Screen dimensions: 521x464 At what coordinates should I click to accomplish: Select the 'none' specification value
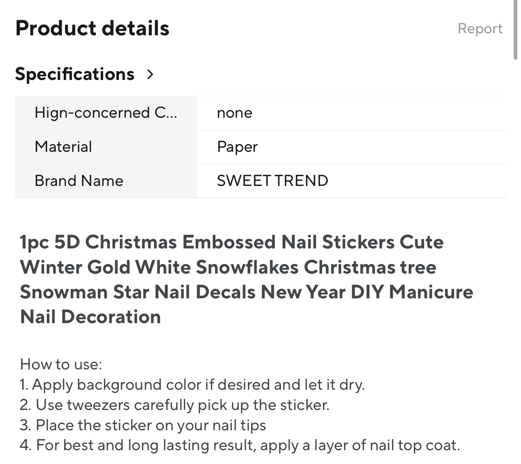pyautogui.click(x=235, y=113)
